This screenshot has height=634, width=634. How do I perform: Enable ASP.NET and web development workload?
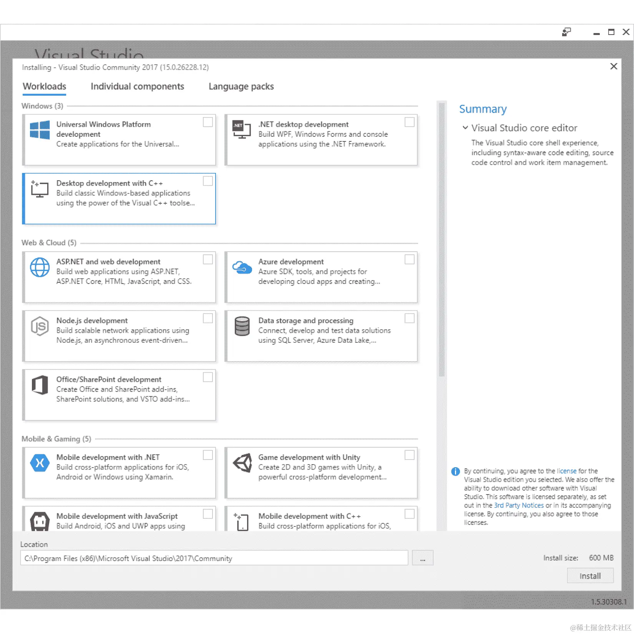pos(208,259)
